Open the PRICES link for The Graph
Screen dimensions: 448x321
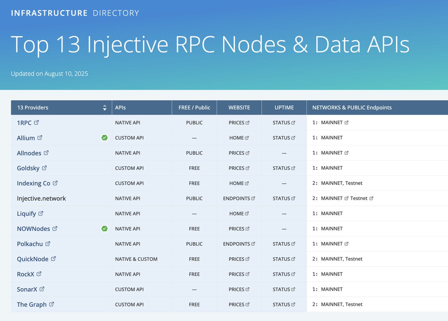[x=239, y=305]
